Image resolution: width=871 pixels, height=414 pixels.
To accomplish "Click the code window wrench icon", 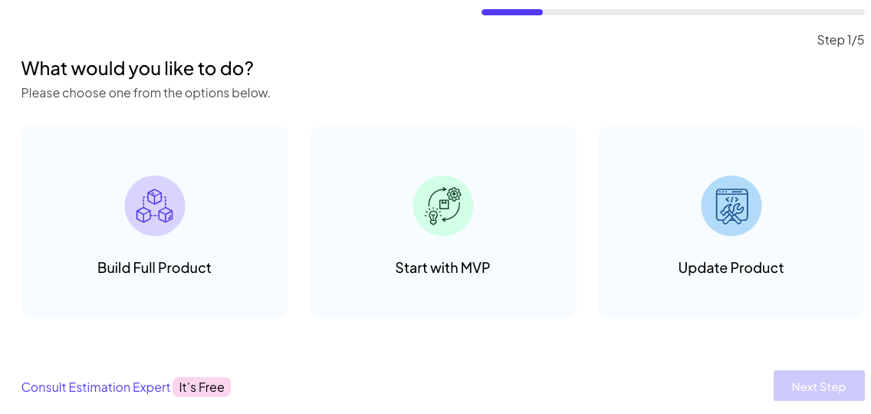I will click(x=731, y=205).
